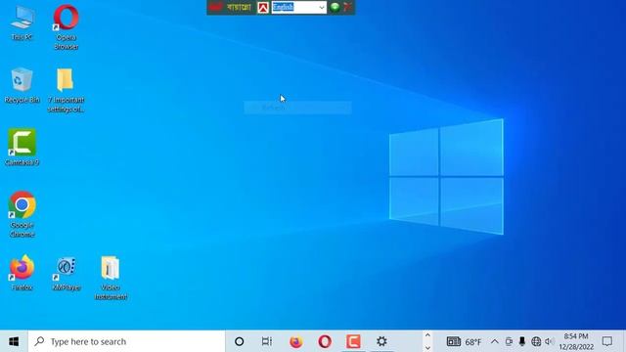Click the red close icon on Bijoy bar

click(347, 7)
